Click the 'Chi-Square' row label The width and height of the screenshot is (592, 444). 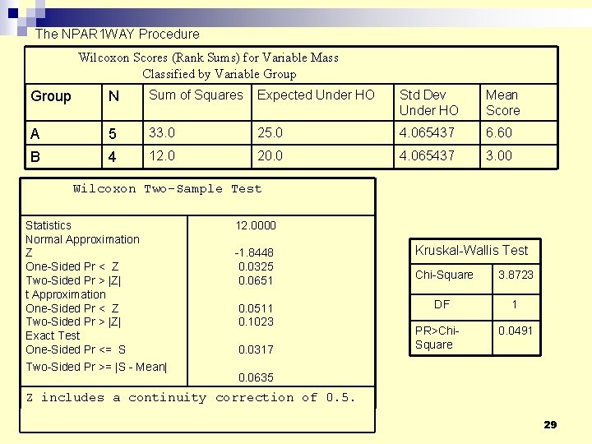444,275
